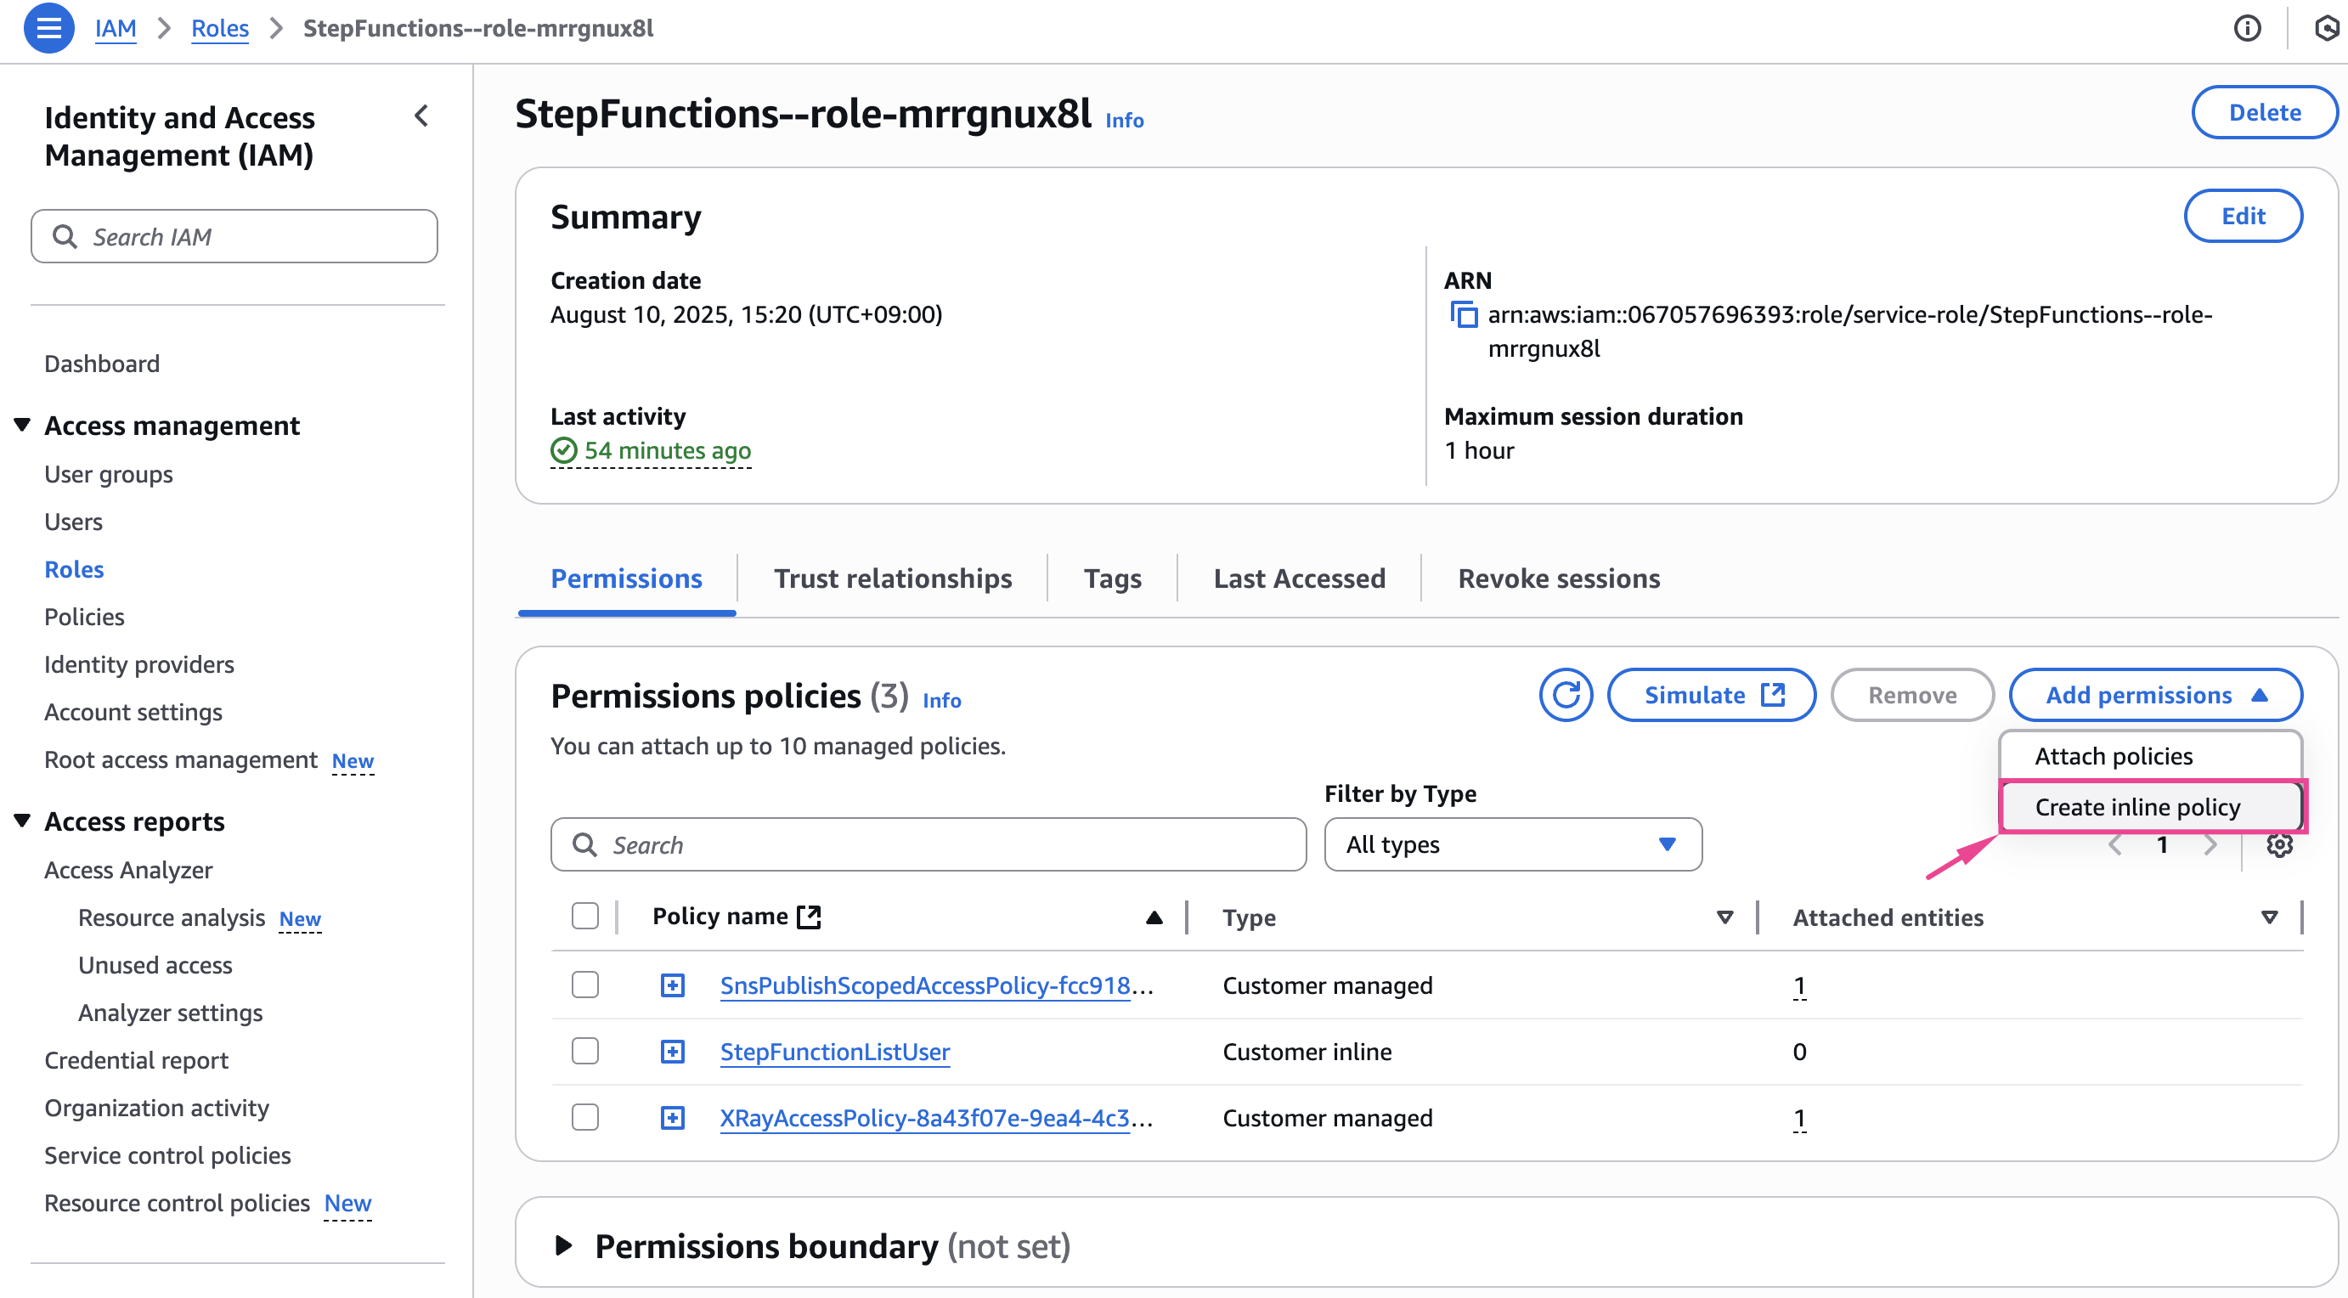Expand the SnsPublishScopedAccessPolicy row with the plus icon
The height and width of the screenshot is (1298, 2348).
(x=673, y=985)
